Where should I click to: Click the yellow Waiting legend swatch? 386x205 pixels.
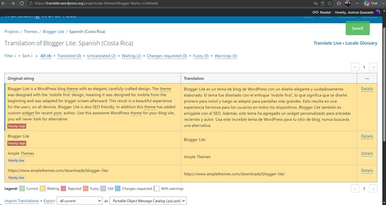coord(42,189)
